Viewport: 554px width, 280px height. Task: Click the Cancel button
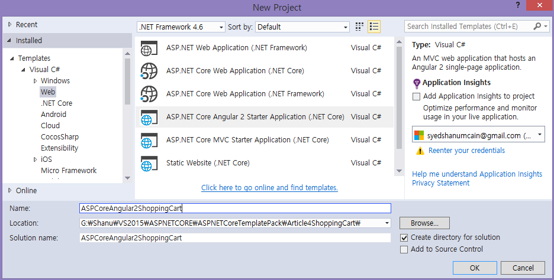[x=523, y=268]
